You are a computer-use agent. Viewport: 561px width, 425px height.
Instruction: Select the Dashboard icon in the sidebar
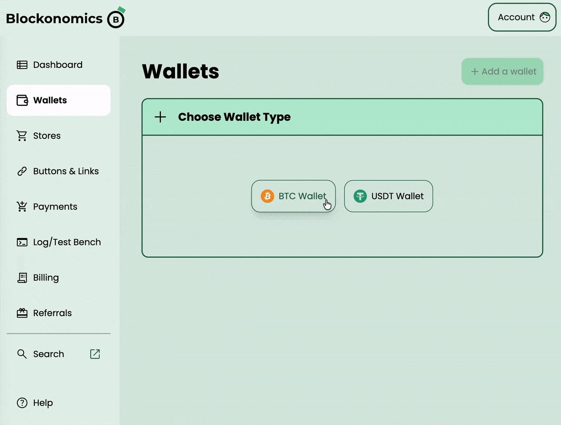point(22,65)
